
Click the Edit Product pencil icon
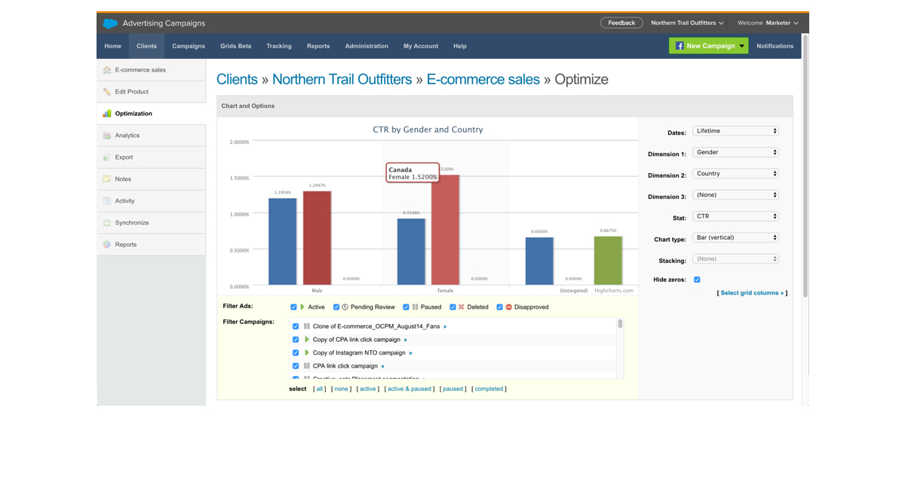click(x=107, y=92)
